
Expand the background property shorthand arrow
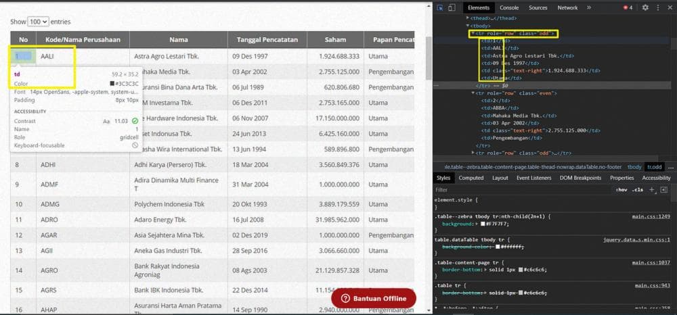click(x=477, y=224)
